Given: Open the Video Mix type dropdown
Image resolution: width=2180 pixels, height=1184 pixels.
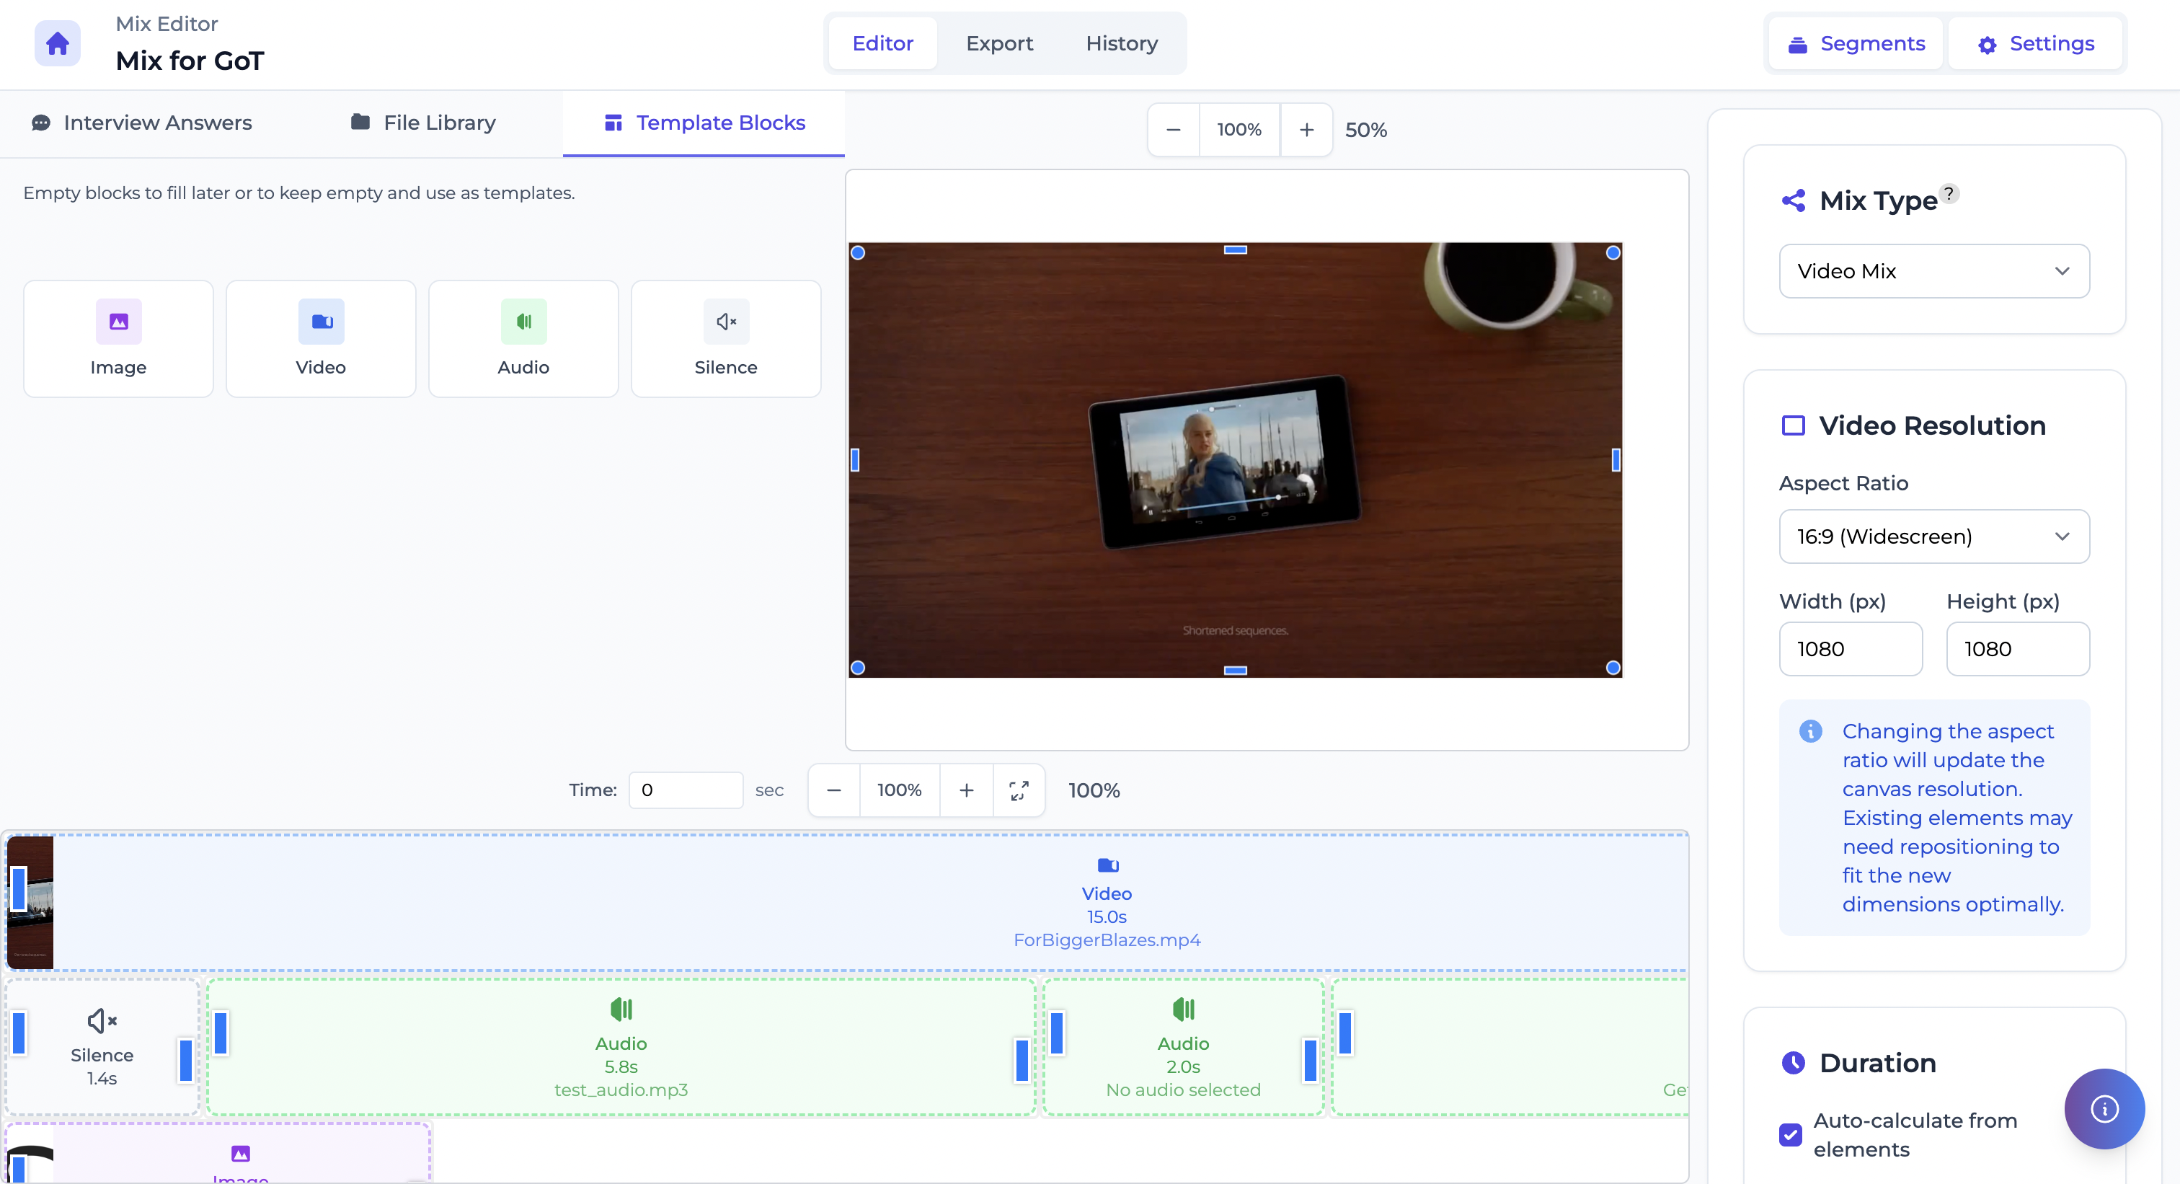Looking at the screenshot, I should (x=1933, y=271).
